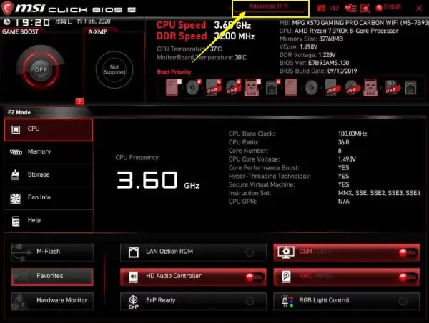Open the Memory tab
The image size is (429, 323).
pyautogui.click(x=49, y=152)
